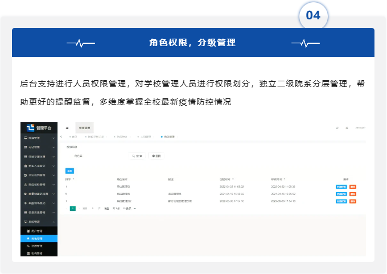Expand the topmost sidebar menu group

coord(38,138)
